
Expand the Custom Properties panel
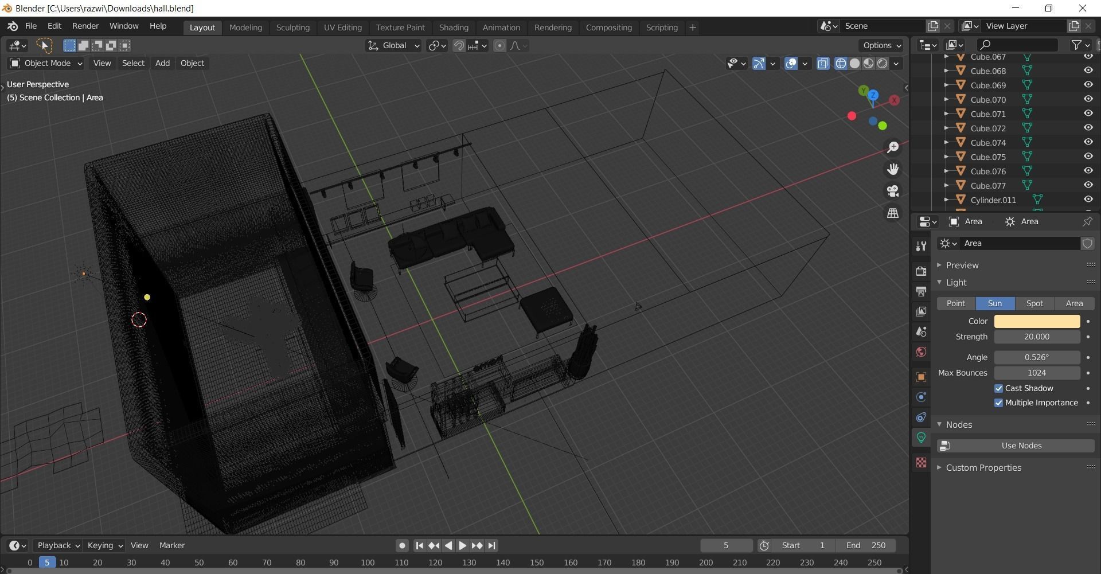983,467
